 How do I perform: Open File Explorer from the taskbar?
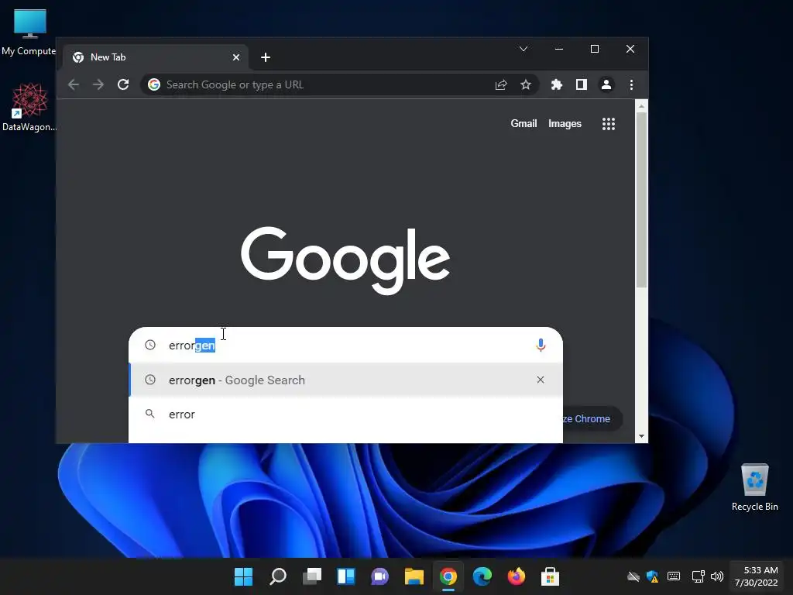pos(414,576)
